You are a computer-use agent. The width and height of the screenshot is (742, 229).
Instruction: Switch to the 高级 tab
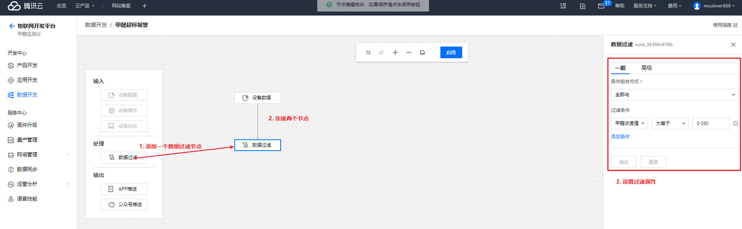coord(647,68)
